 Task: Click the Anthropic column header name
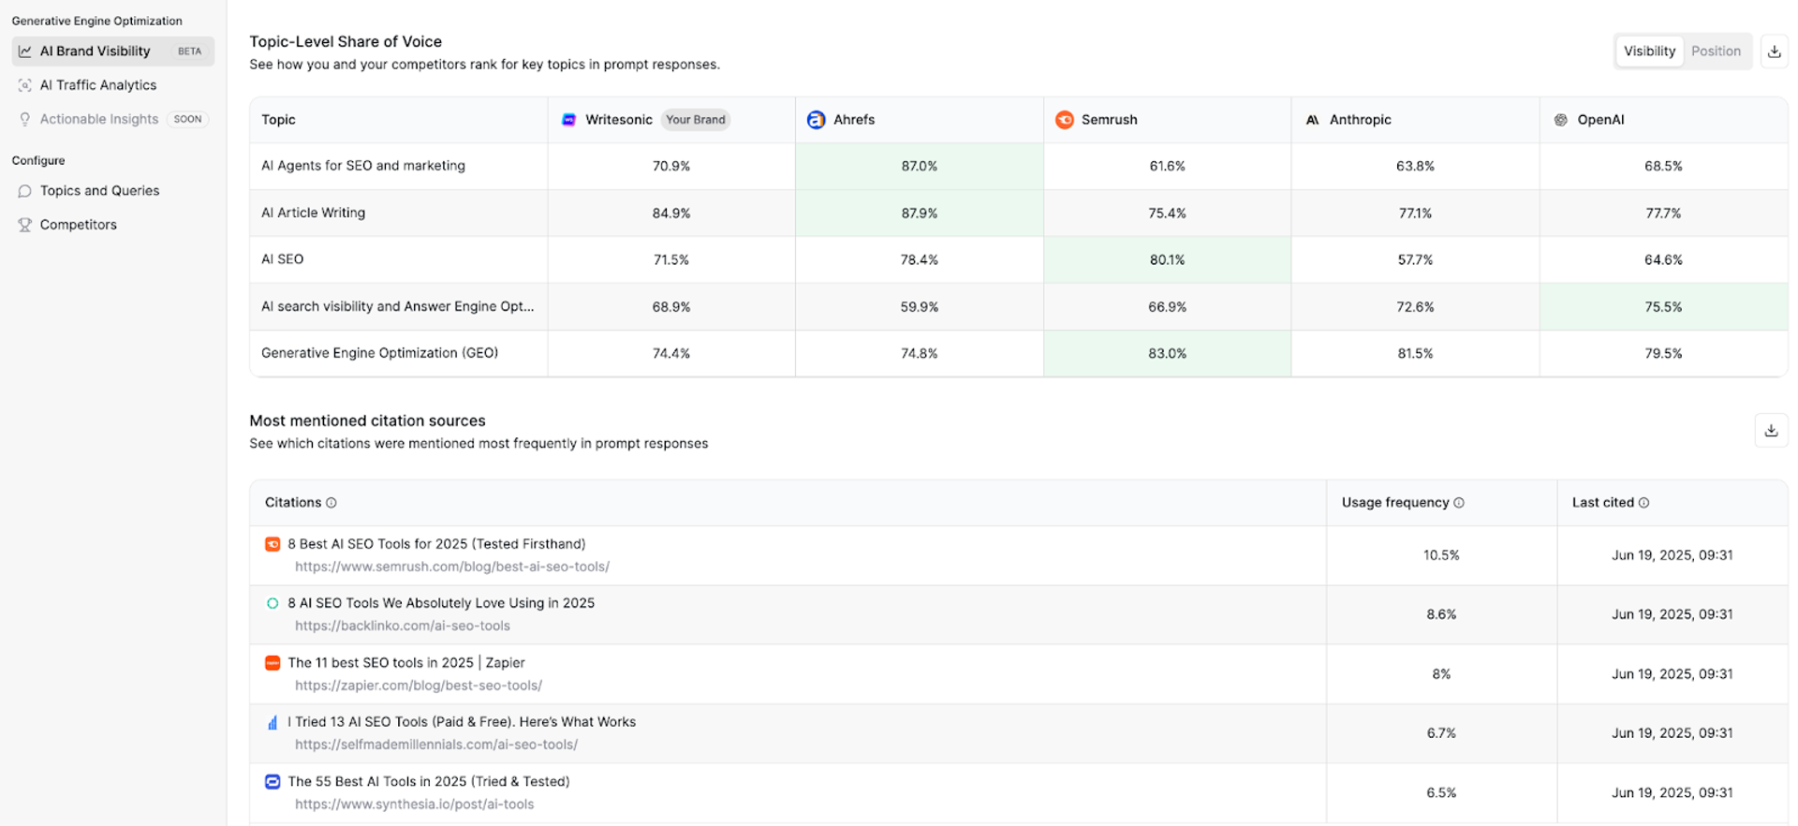1360,120
